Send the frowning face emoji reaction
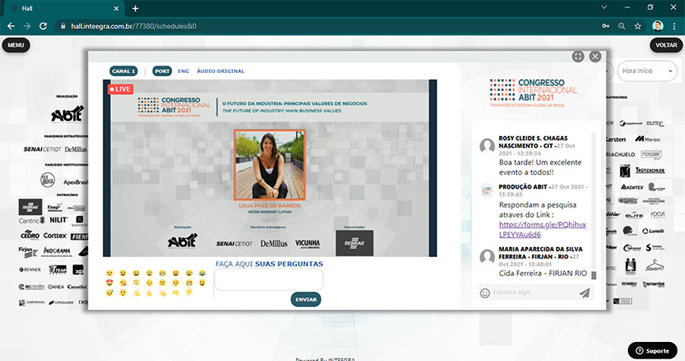Viewport: 685px width, 361px height. tap(163, 283)
